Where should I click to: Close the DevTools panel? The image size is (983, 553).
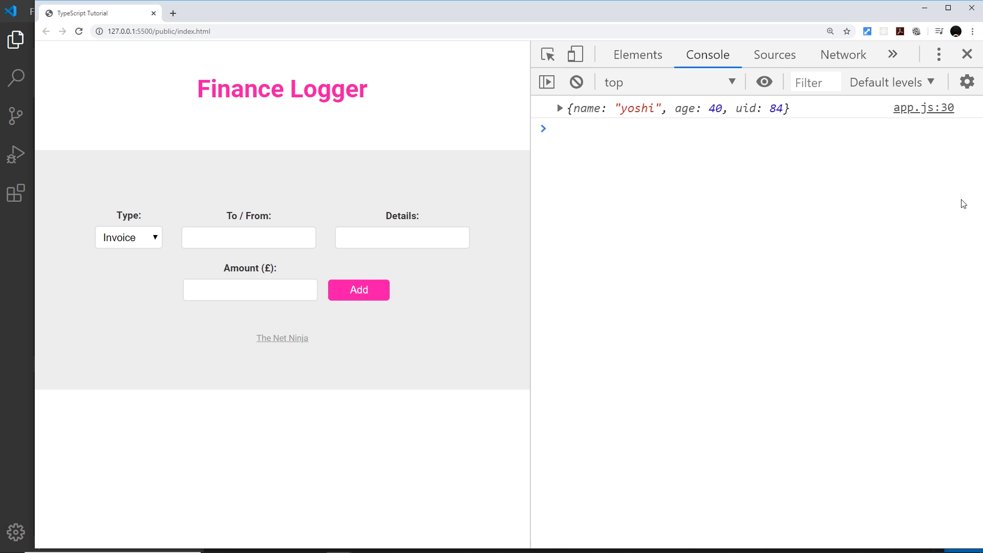coord(967,54)
